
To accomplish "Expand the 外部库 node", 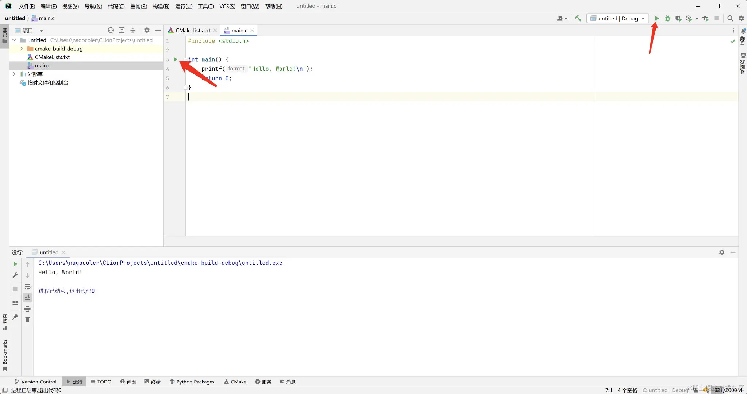I will [x=14, y=74].
